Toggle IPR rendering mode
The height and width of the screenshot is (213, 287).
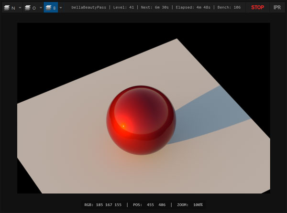coord(277,7)
